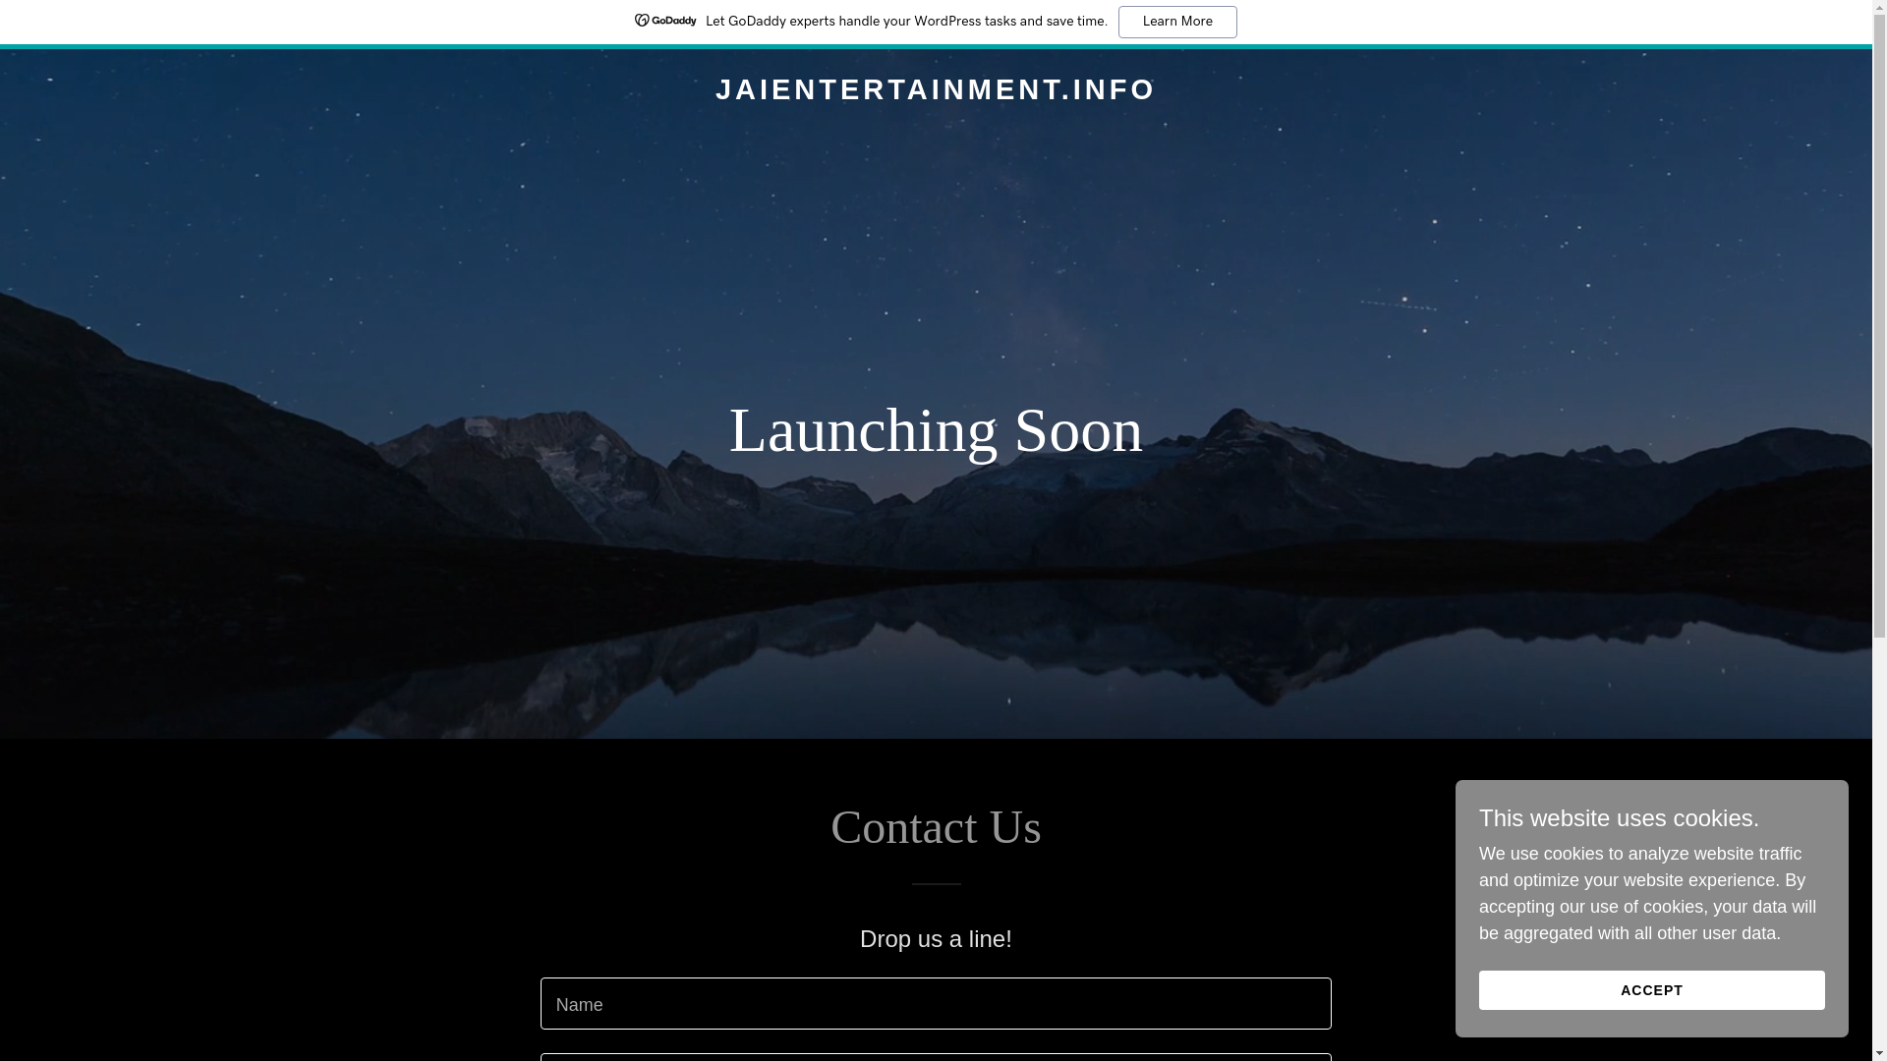The height and width of the screenshot is (1061, 1887).
Task: Focus the Name input field
Action: (935, 1003)
